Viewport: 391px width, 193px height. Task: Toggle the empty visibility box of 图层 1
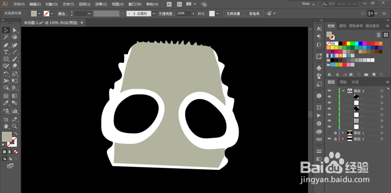(x=329, y=133)
